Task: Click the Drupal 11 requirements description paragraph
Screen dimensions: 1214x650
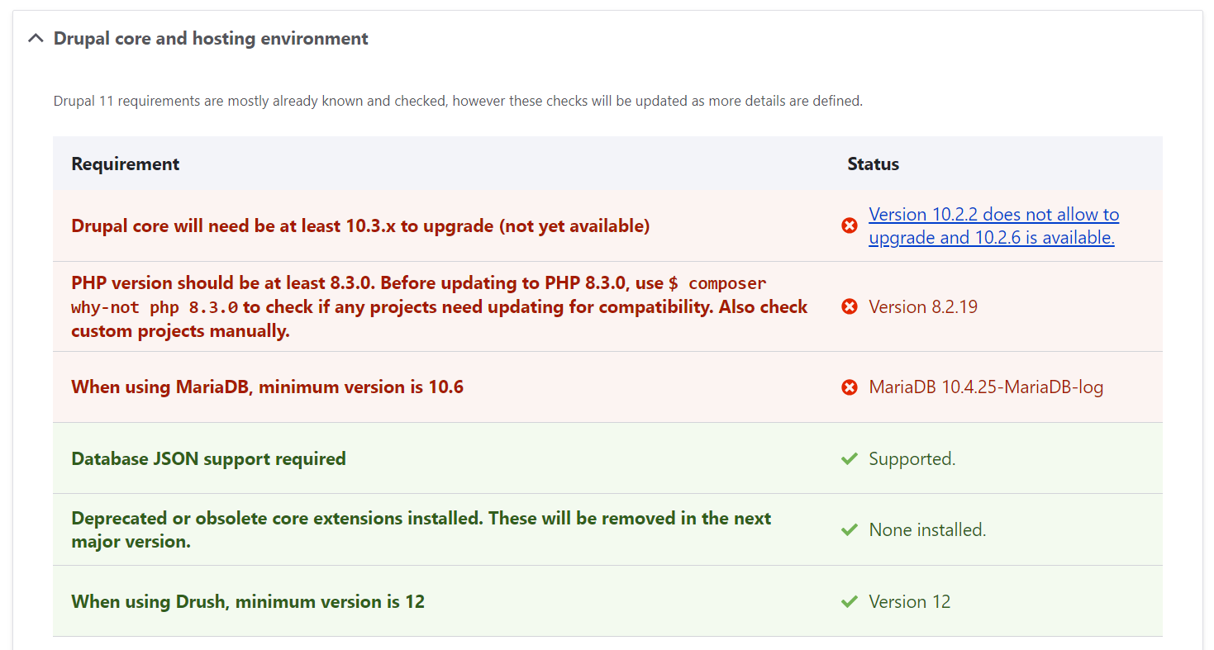Action: tap(458, 101)
